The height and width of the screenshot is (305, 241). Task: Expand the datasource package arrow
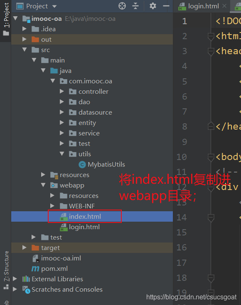62,112
